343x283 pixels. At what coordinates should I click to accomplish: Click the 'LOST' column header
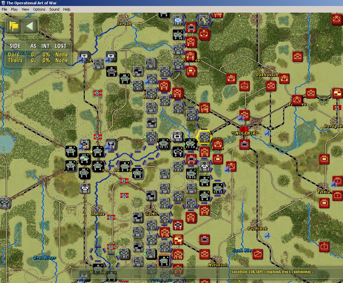point(60,46)
